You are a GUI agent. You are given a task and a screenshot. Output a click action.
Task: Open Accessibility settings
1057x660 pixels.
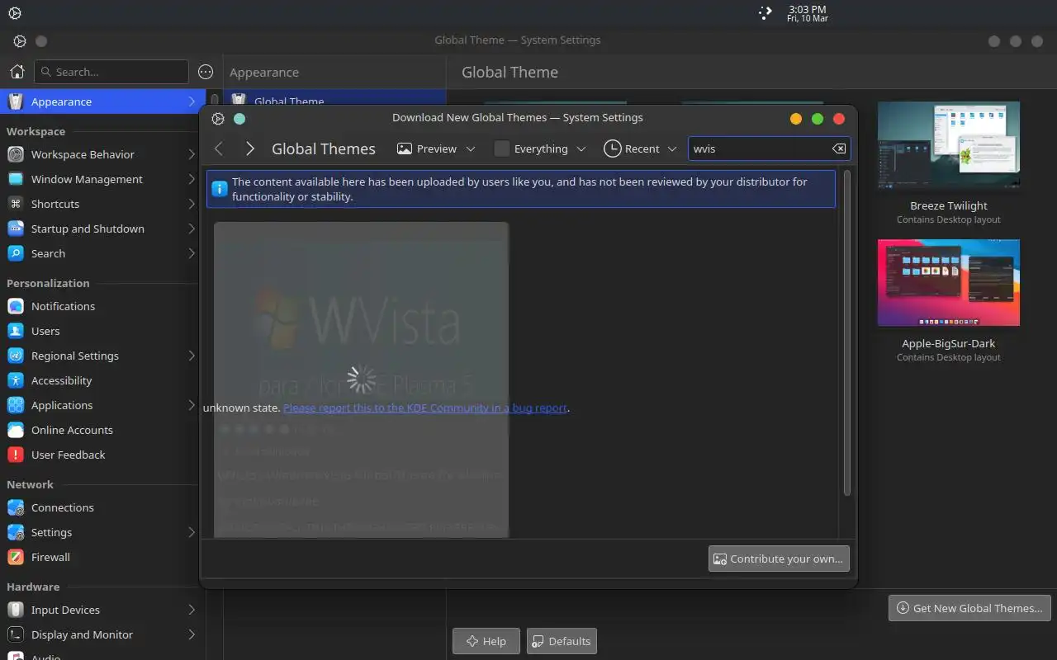[x=99, y=380]
